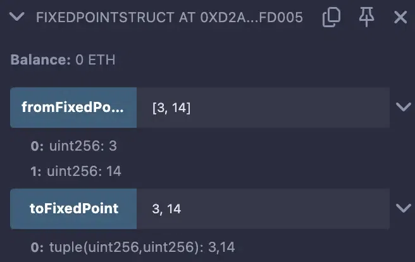Click the FIXEDPOINTSTRUCT AT 0XD2A...FD005 title
Viewport: 415px width, 262px height.
point(170,18)
